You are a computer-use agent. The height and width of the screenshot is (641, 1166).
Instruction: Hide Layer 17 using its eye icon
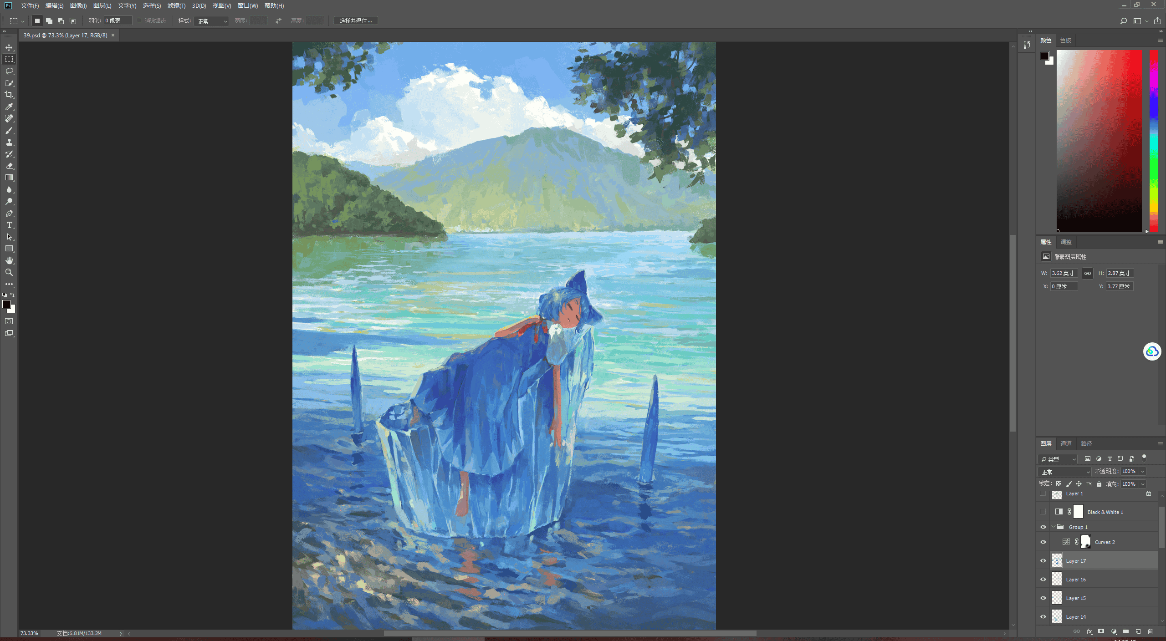1043,561
